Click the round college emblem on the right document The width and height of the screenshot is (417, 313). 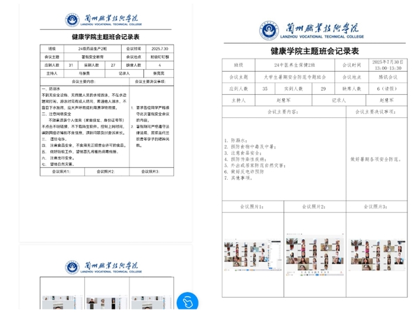[269, 31]
